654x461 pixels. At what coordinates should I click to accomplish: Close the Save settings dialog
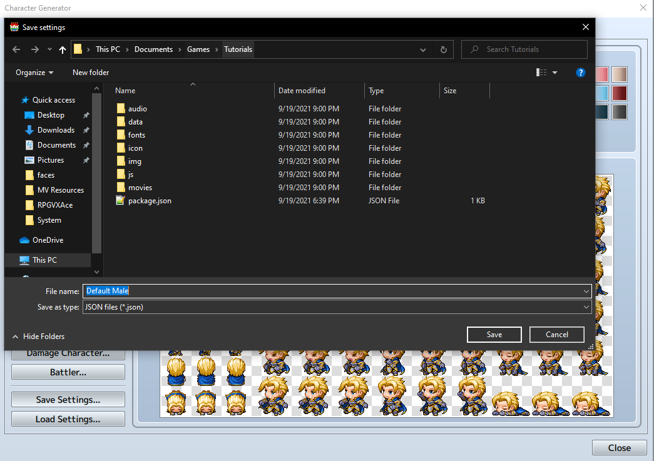586,27
